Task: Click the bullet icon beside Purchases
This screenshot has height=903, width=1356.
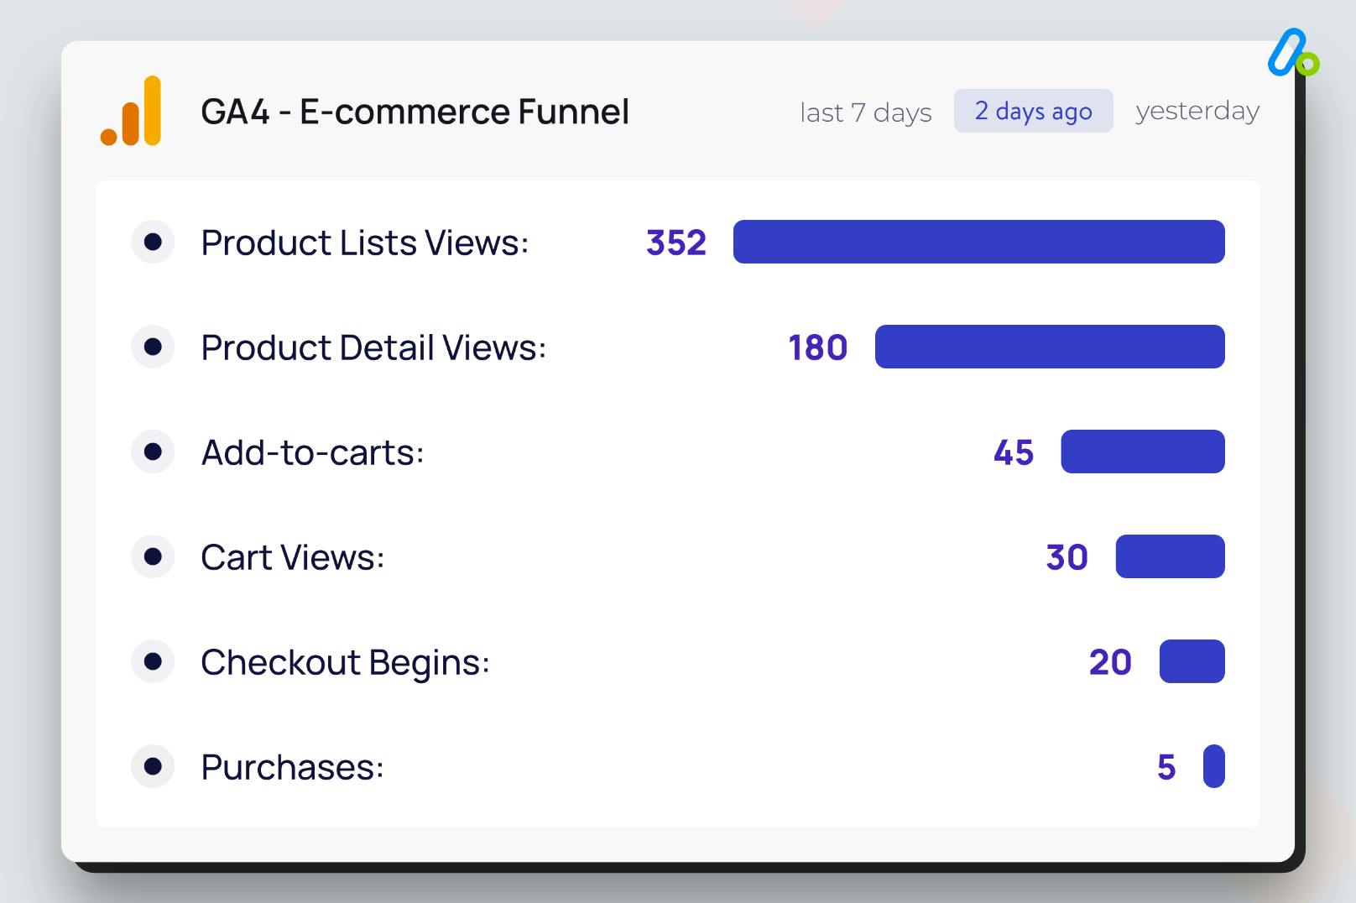Action: pos(153,766)
